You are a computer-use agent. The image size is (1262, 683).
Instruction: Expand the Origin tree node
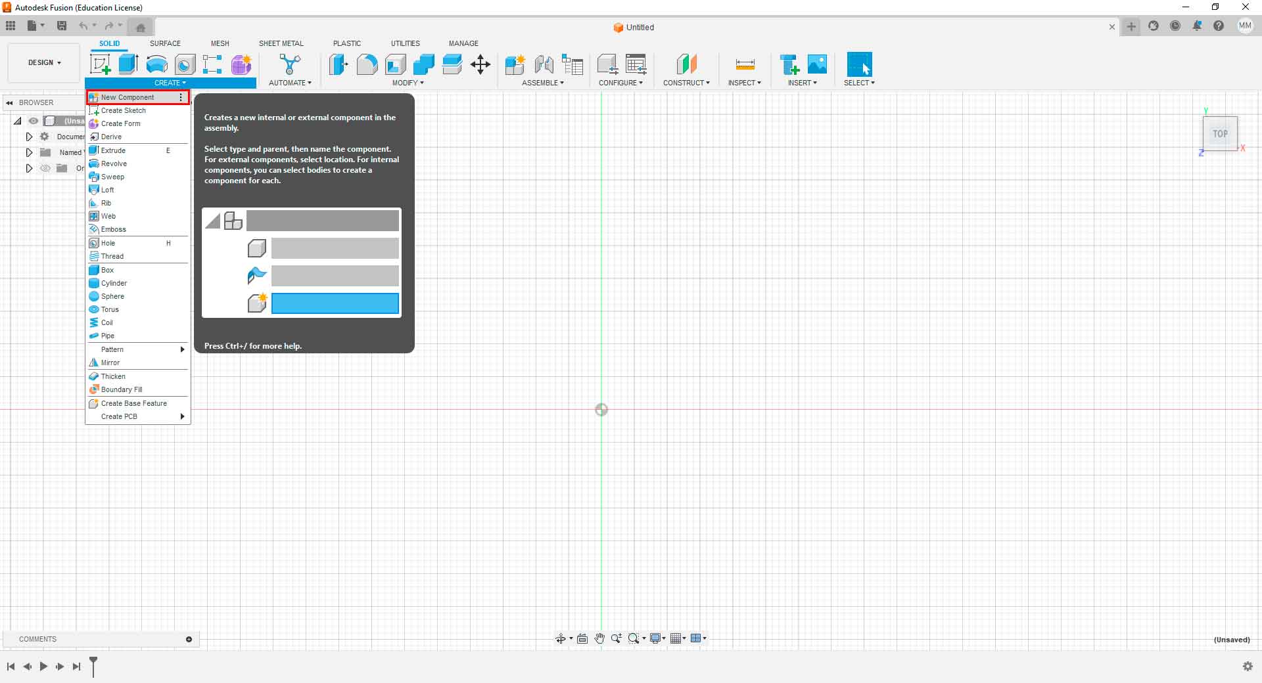click(x=29, y=168)
